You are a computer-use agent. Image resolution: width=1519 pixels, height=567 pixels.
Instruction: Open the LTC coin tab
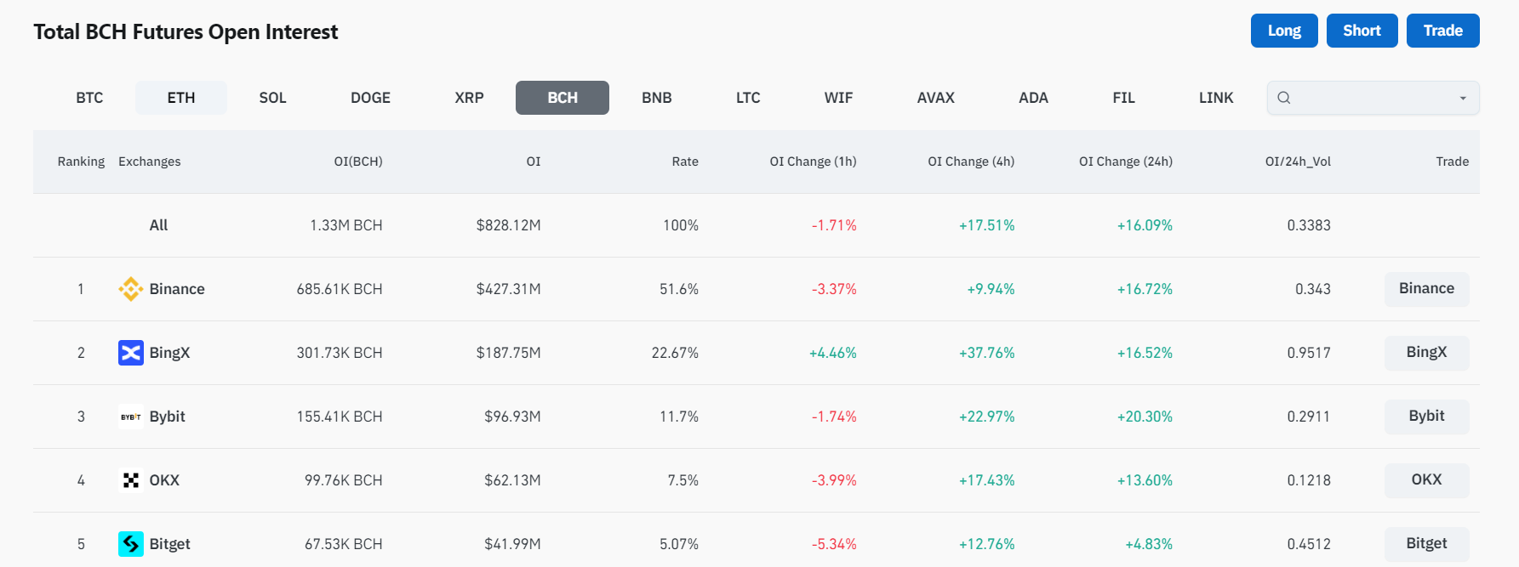(748, 98)
